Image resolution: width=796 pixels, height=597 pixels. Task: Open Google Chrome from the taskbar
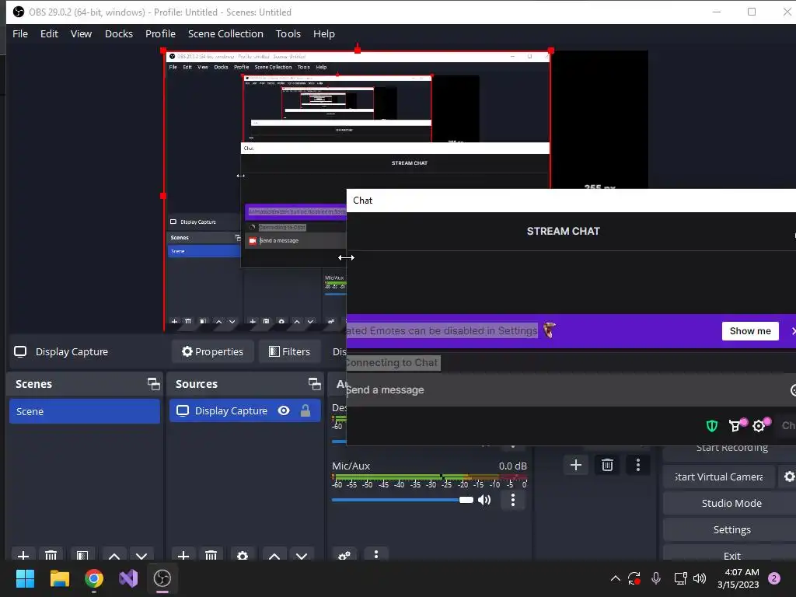pyautogui.click(x=94, y=578)
